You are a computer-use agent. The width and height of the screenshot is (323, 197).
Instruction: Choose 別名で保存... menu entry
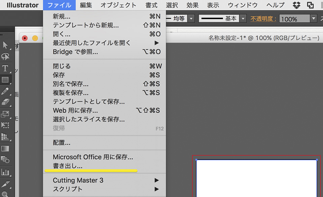coord(104,84)
